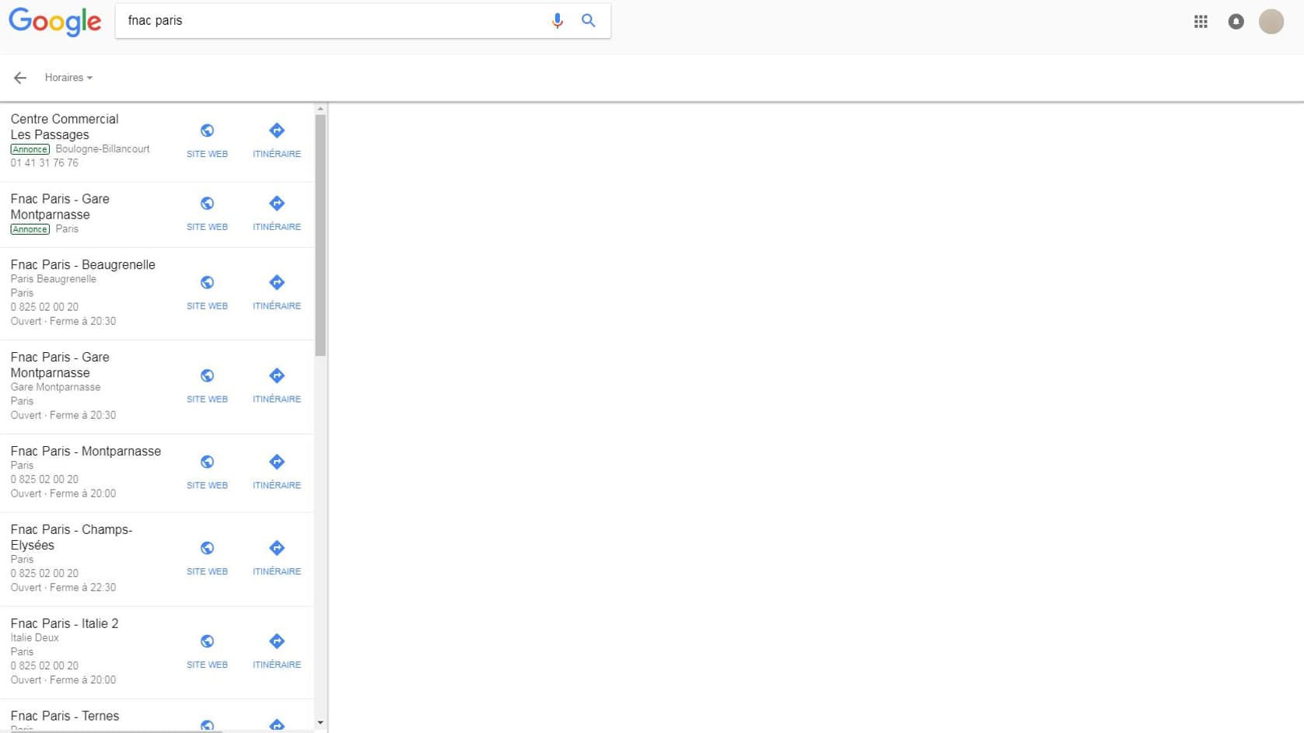Open website of Centre Commercial Les Passages
This screenshot has height=733, width=1304.
[x=207, y=141]
